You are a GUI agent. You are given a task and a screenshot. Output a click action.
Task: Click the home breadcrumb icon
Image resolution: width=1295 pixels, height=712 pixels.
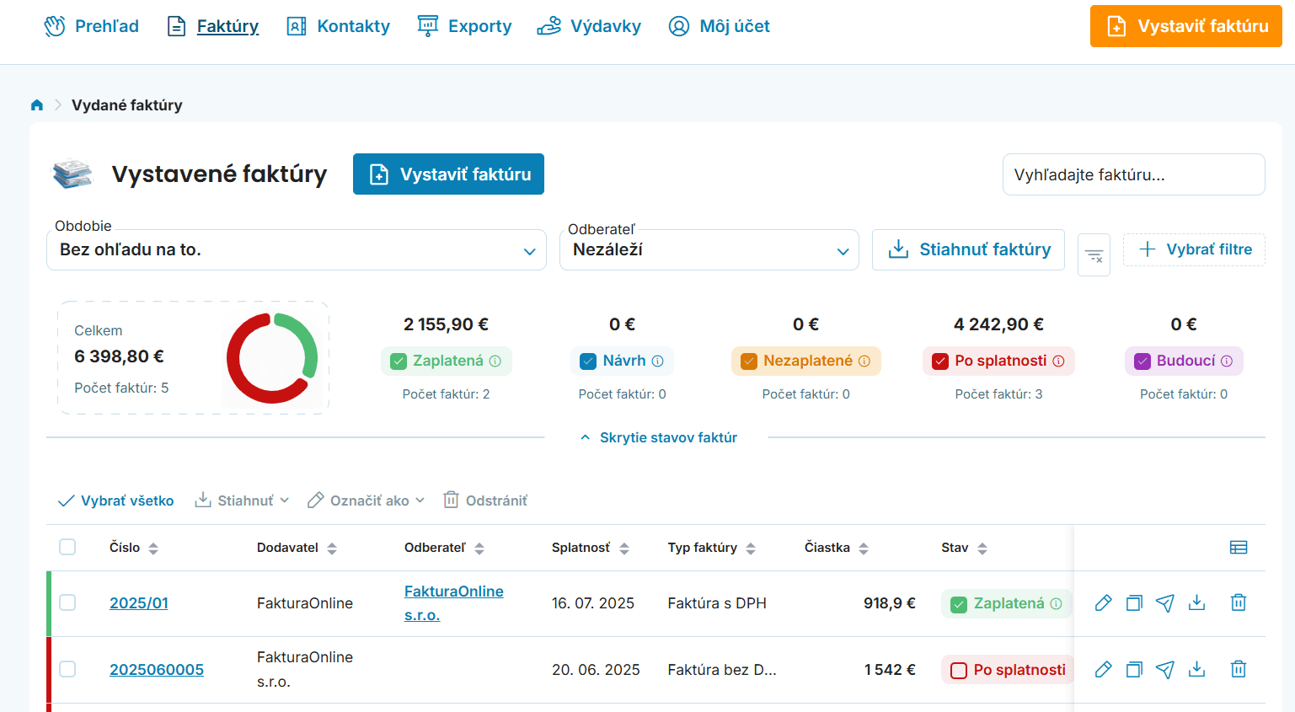[x=36, y=105]
